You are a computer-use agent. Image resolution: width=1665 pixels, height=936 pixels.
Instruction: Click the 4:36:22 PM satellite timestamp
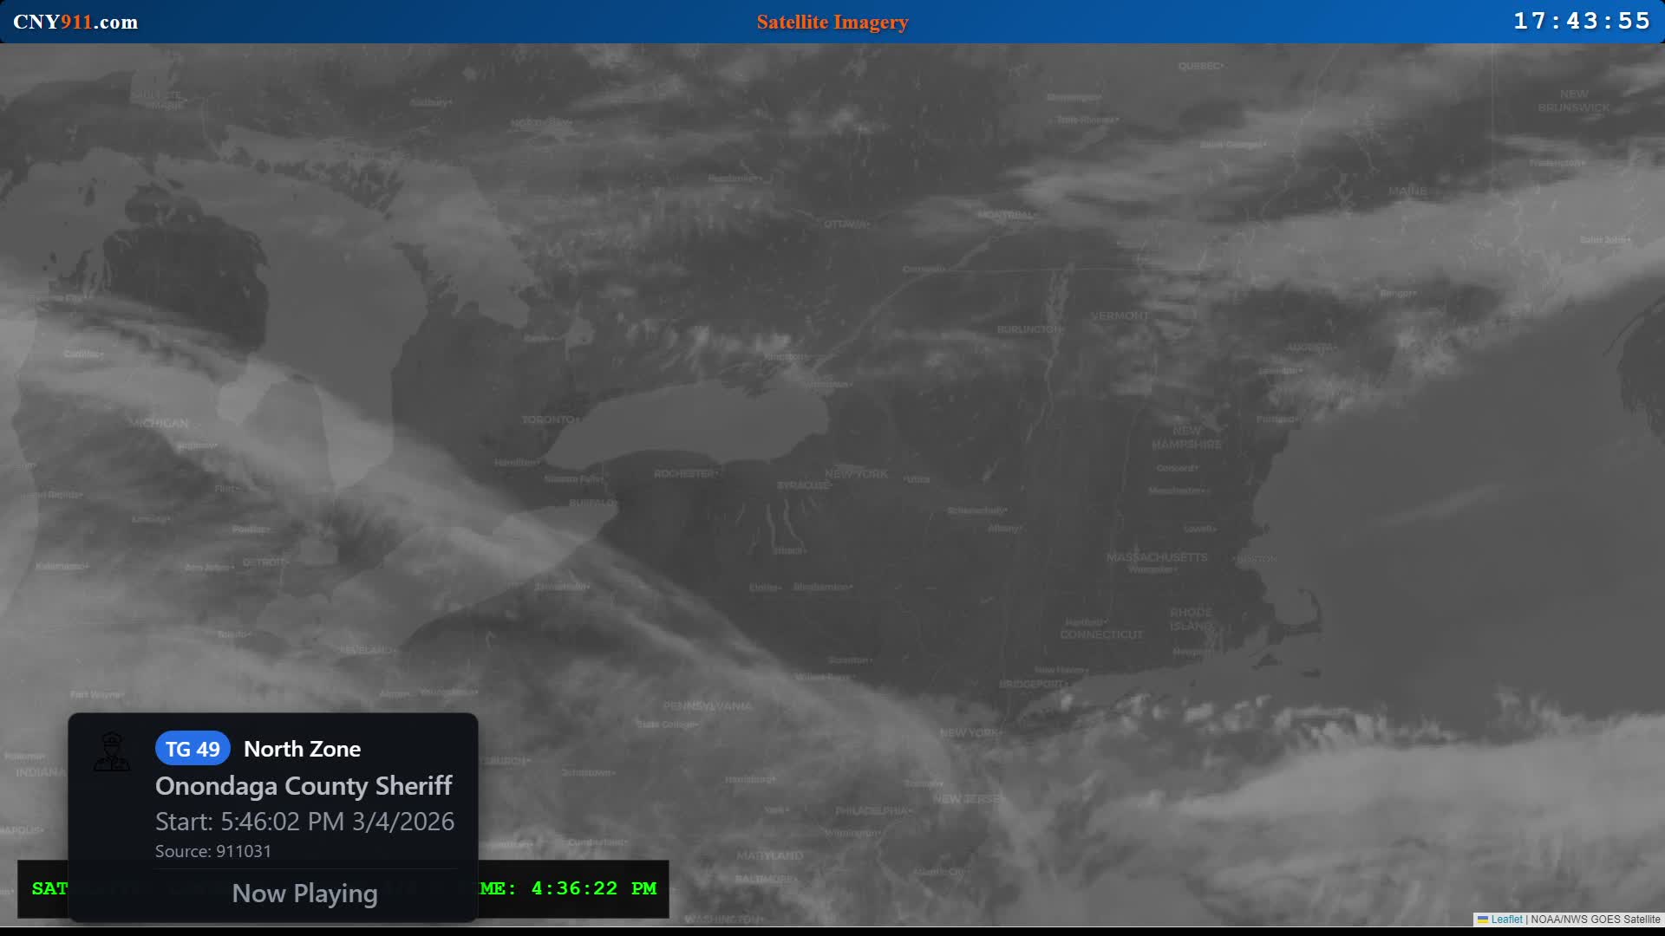(x=593, y=888)
